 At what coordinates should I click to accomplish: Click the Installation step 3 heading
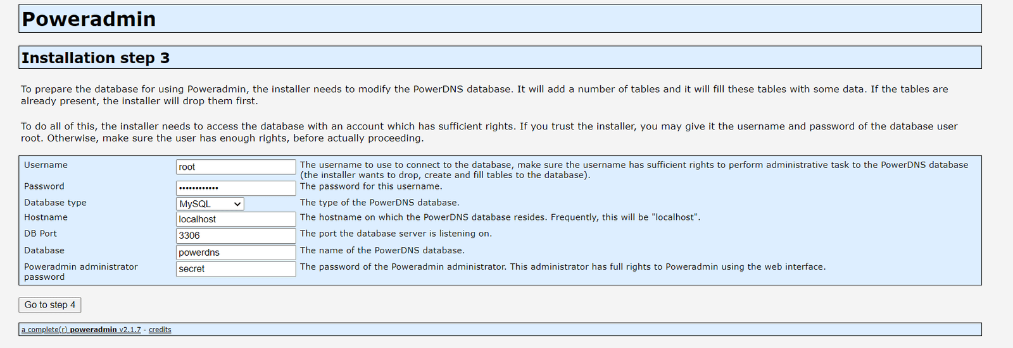click(96, 58)
